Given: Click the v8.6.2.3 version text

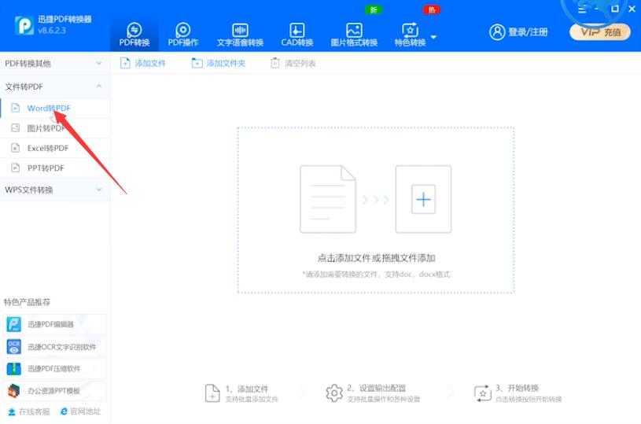Looking at the screenshot, I should pos(52,30).
